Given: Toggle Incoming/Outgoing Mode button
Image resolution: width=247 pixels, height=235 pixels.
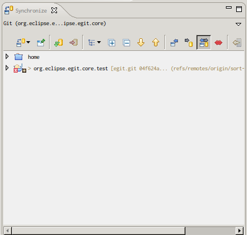Looking at the screenshot, I should pos(204,42).
